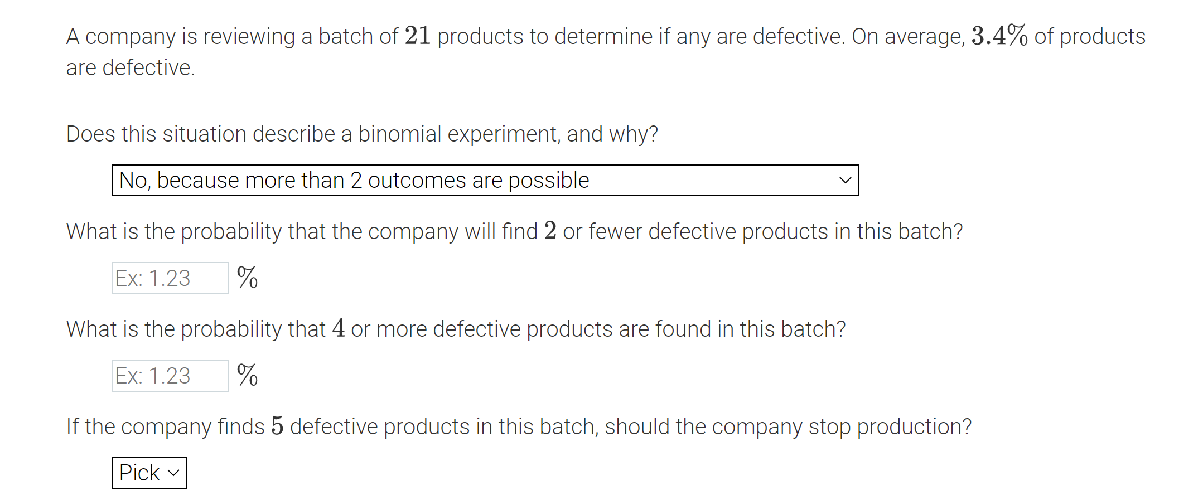The width and height of the screenshot is (1203, 500).
Task: Click the percent sign after the first input
Action: [248, 277]
